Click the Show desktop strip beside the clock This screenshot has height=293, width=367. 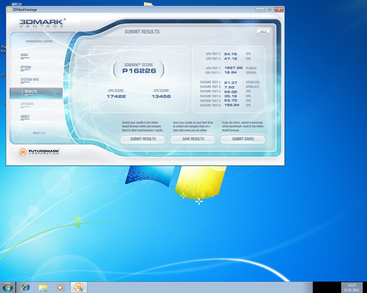(365, 287)
